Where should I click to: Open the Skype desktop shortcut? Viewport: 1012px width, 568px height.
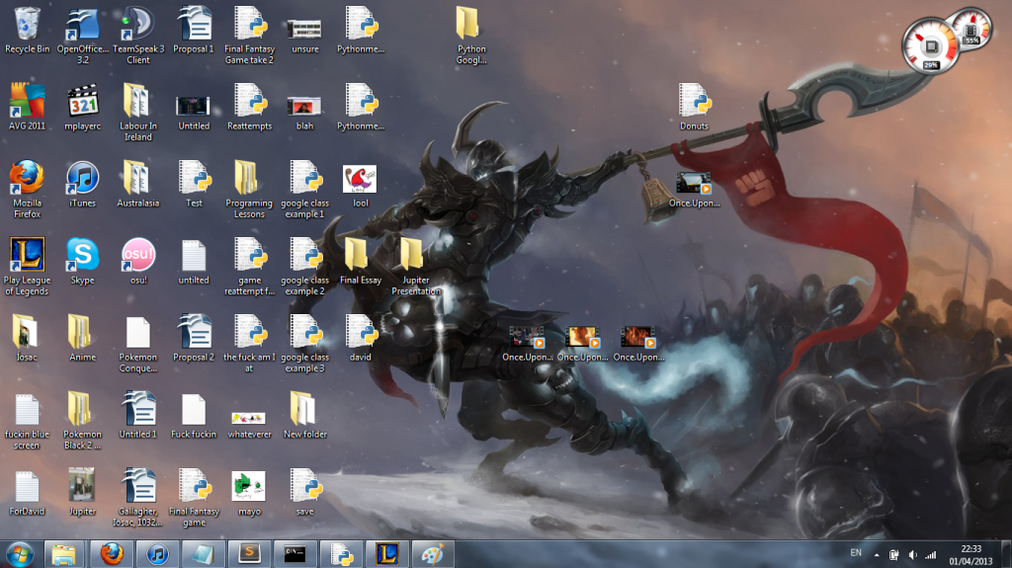pyautogui.click(x=83, y=254)
